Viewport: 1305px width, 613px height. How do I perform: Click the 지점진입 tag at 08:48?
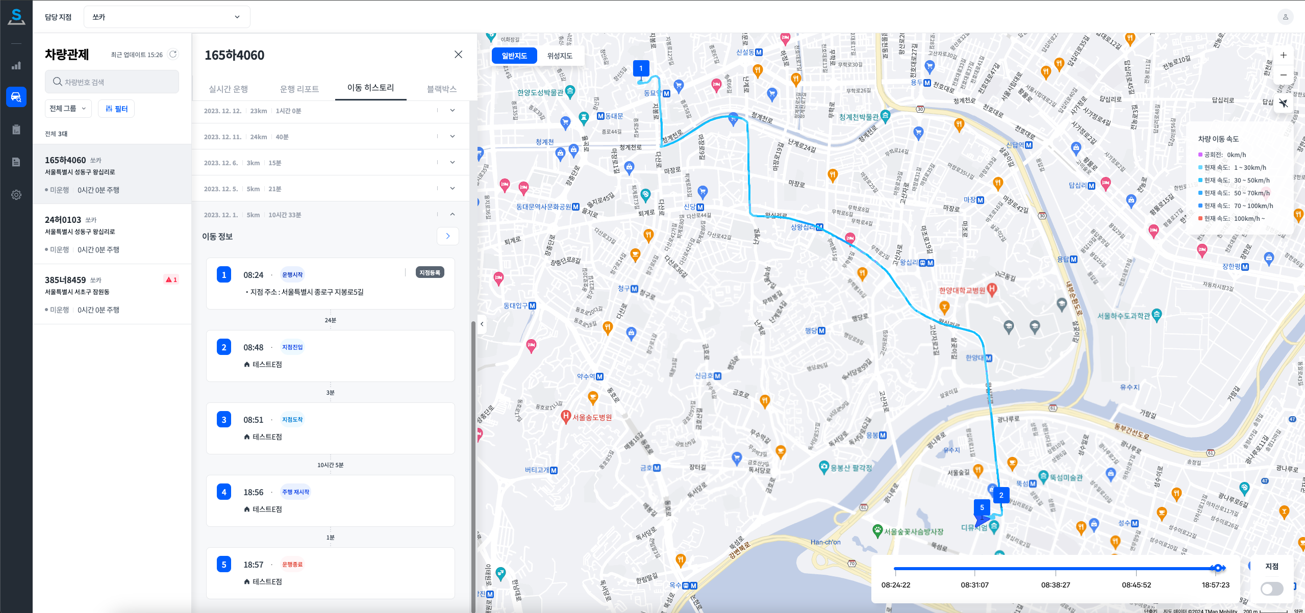coord(292,347)
